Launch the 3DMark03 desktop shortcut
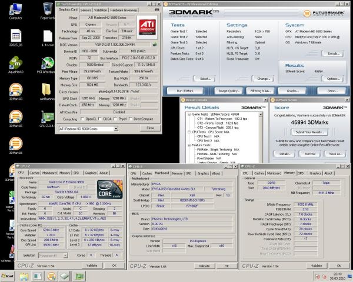The image size is (353, 282). pyautogui.click(x=15, y=92)
